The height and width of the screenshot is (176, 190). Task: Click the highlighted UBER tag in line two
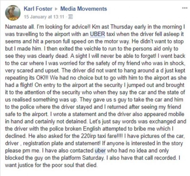(x=97, y=34)
